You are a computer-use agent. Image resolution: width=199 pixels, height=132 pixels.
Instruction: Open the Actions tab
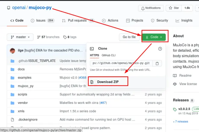[110, 21]
